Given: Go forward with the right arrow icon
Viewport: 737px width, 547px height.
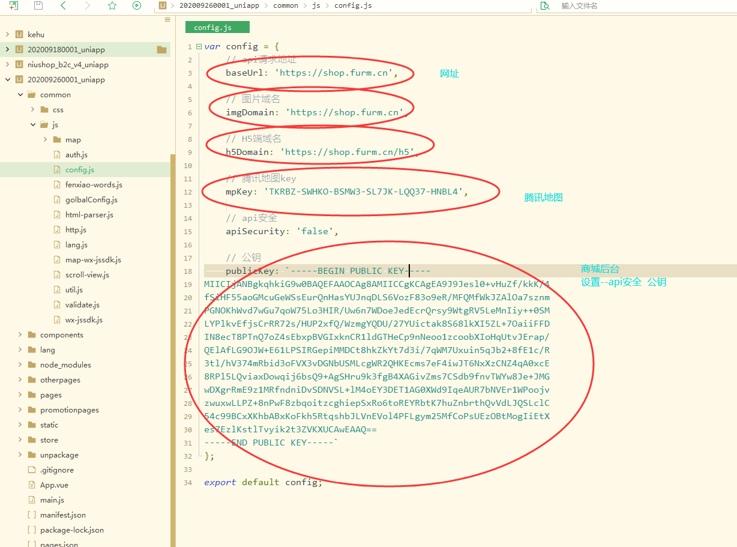Looking at the screenshot, I should (88, 5).
